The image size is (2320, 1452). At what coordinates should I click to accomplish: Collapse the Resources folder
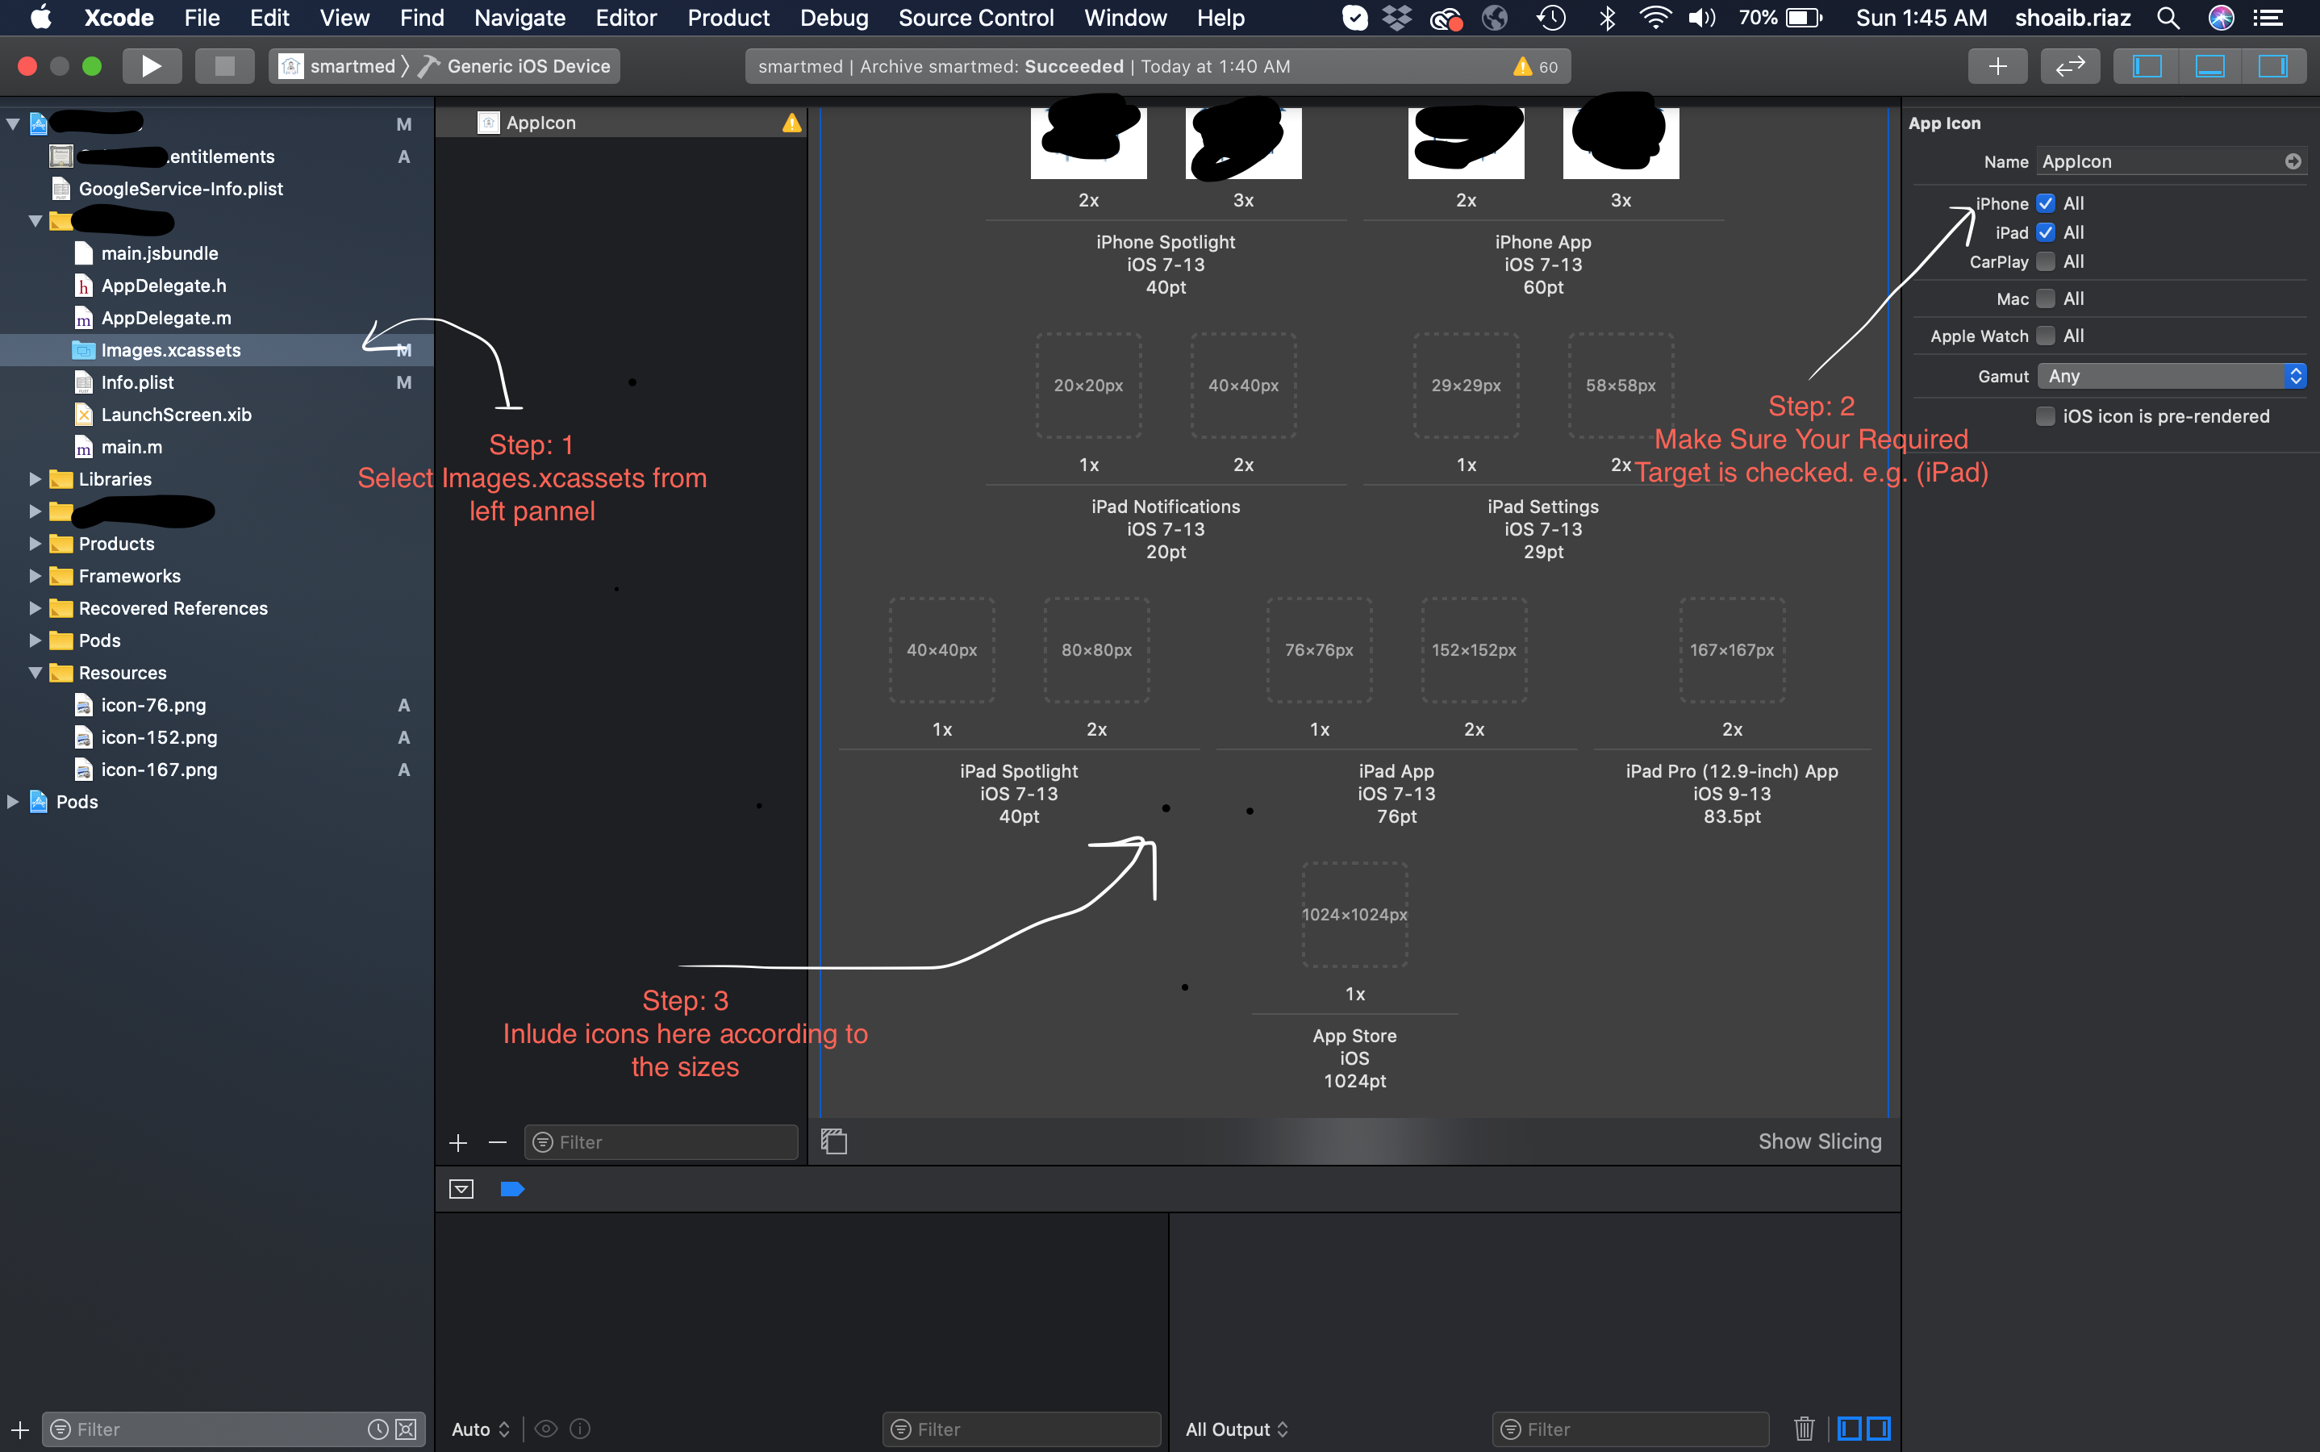click(35, 674)
